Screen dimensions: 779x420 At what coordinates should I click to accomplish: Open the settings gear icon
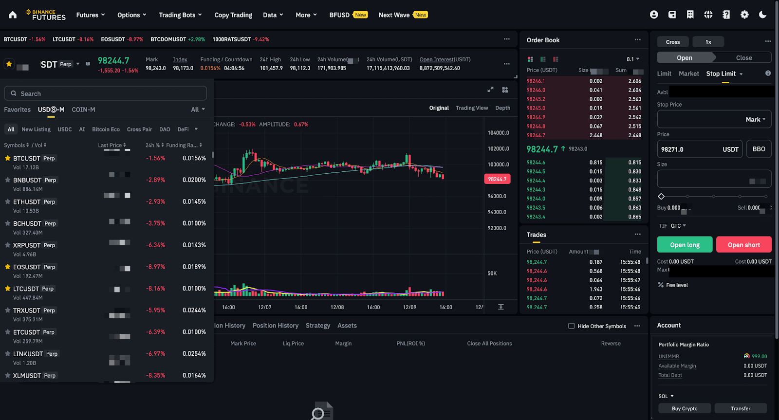[x=744, y=15]
